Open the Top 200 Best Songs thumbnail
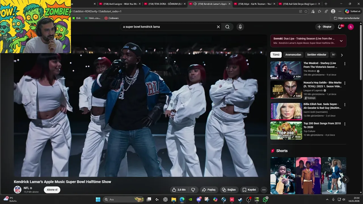The image size is (363, 204). coord(286,131)
